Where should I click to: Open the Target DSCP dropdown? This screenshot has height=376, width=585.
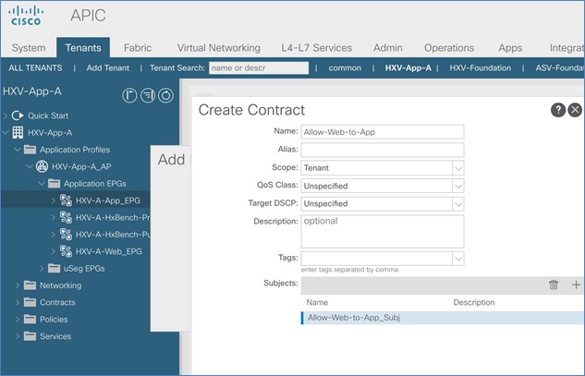pos(458,203)
